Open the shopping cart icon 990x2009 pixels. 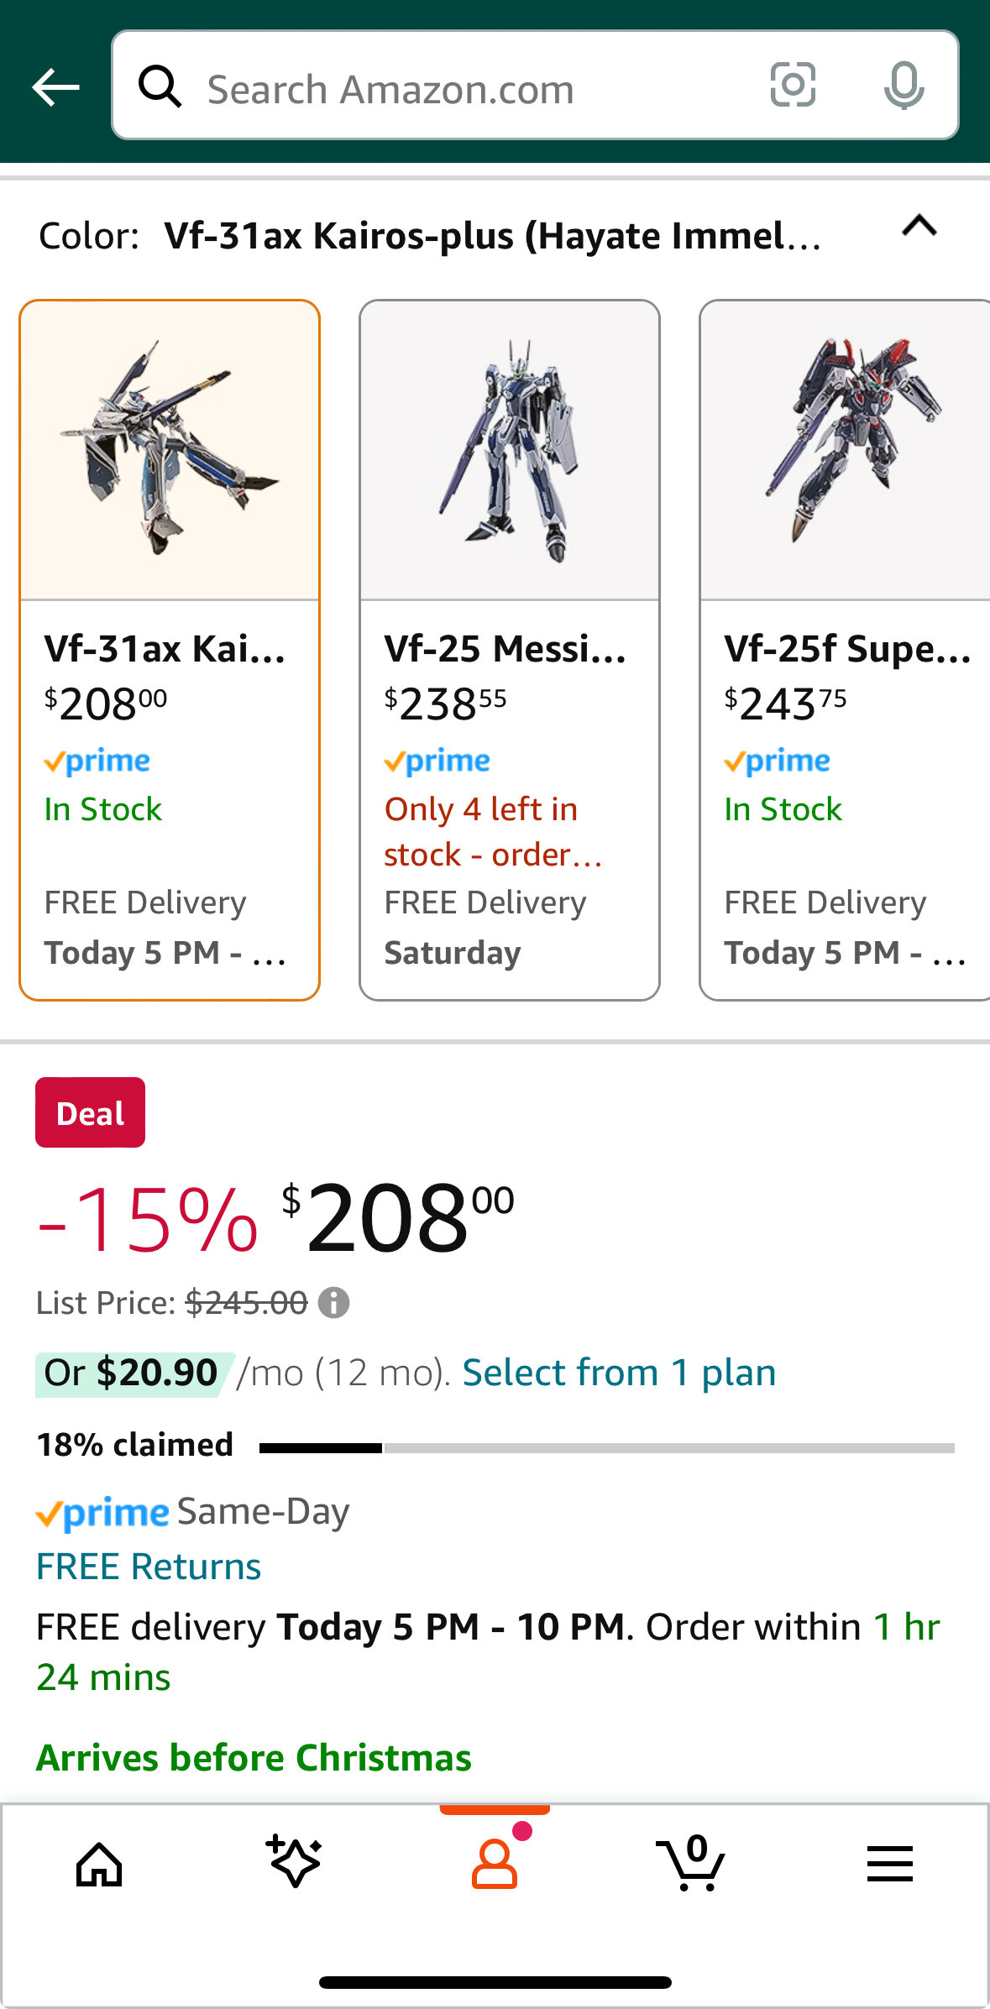(690, 1862)
